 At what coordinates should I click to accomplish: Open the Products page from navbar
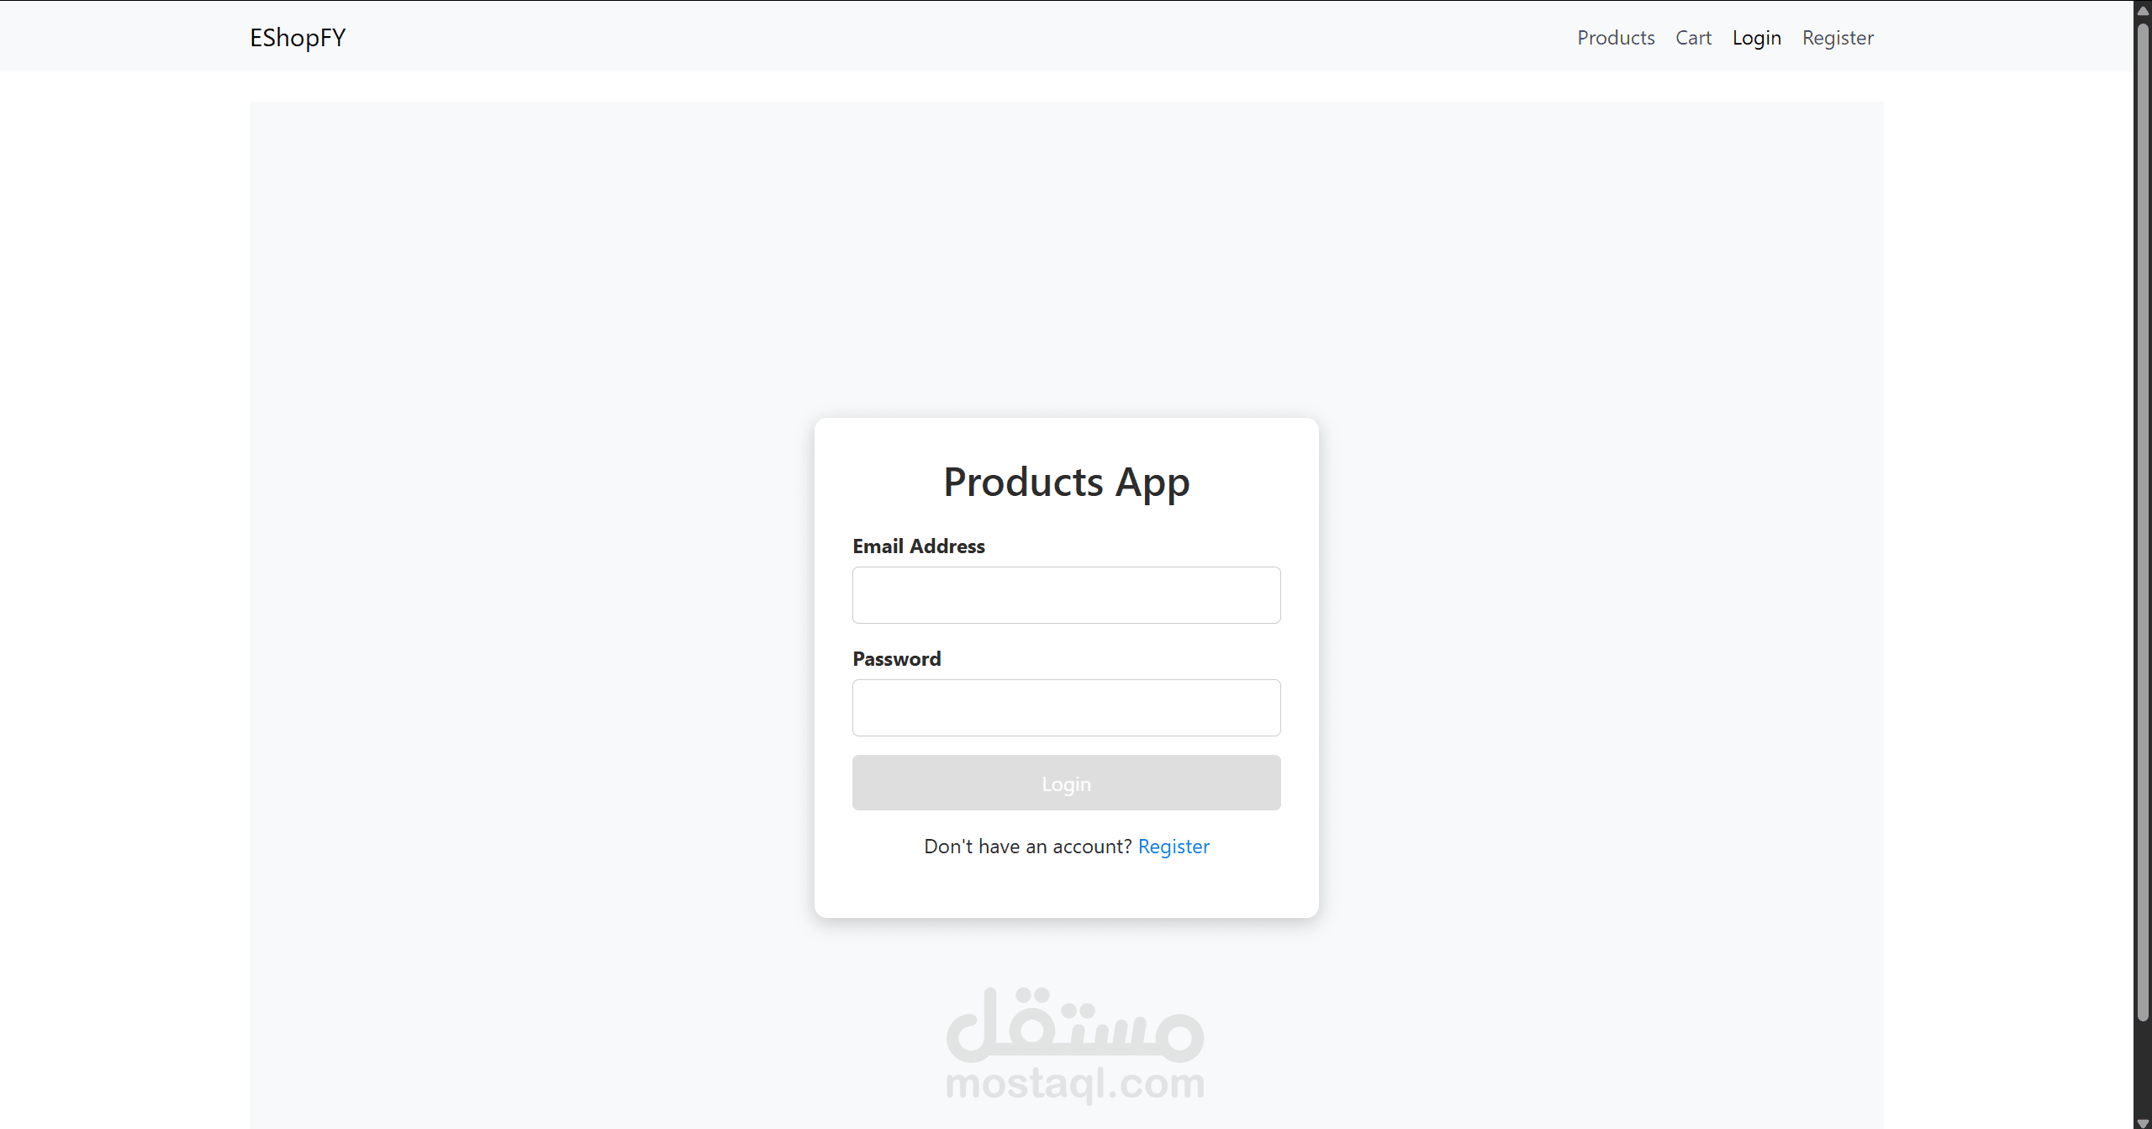1615,38
